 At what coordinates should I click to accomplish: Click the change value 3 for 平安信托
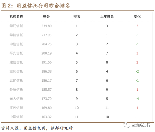[x=137, y=53]
